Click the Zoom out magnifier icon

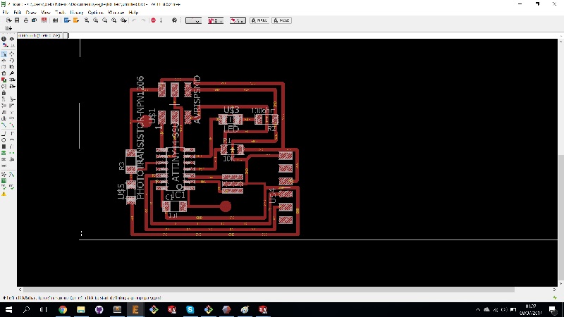click(x=104, y=20)
